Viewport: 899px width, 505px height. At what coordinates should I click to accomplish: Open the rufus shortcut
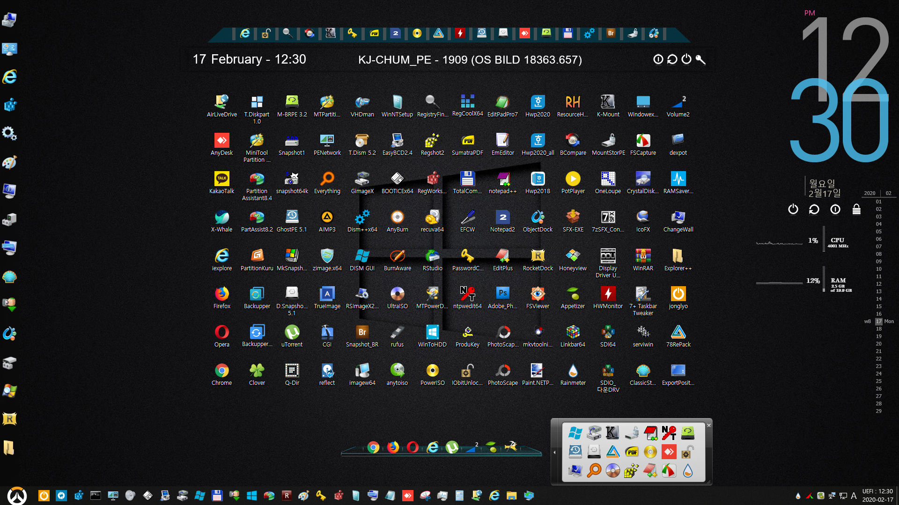coord(397,336)
